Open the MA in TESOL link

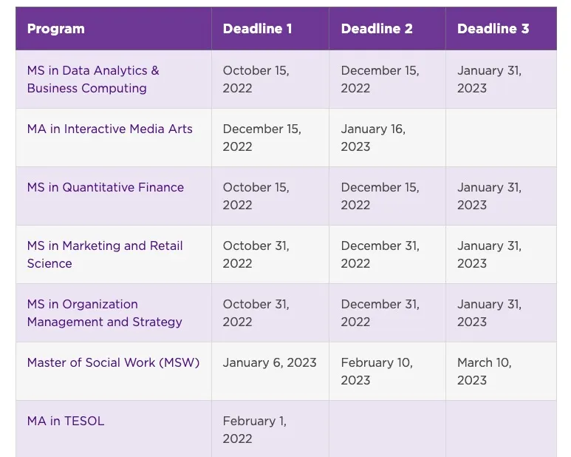click(66, 421)
